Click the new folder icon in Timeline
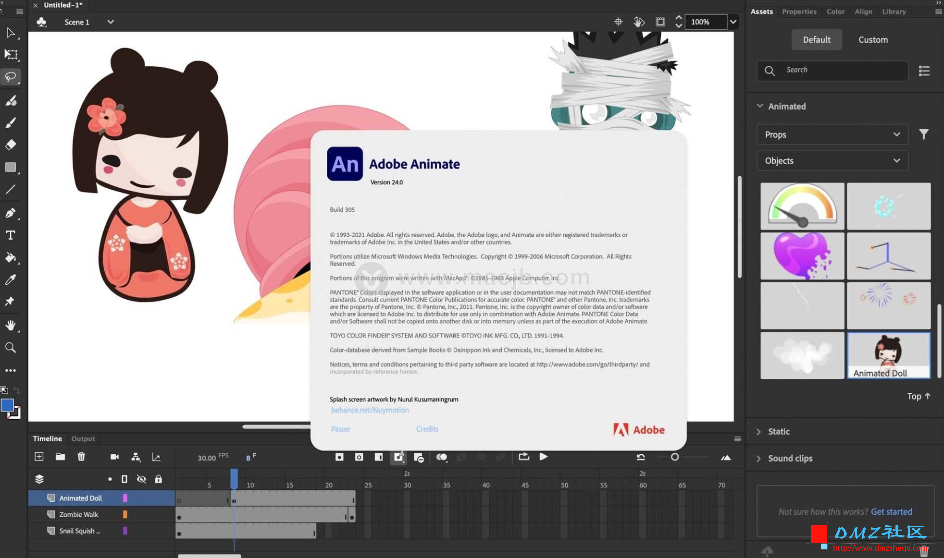Image resolution: width=944 pixels, height=558 pixels. (60, 457)
